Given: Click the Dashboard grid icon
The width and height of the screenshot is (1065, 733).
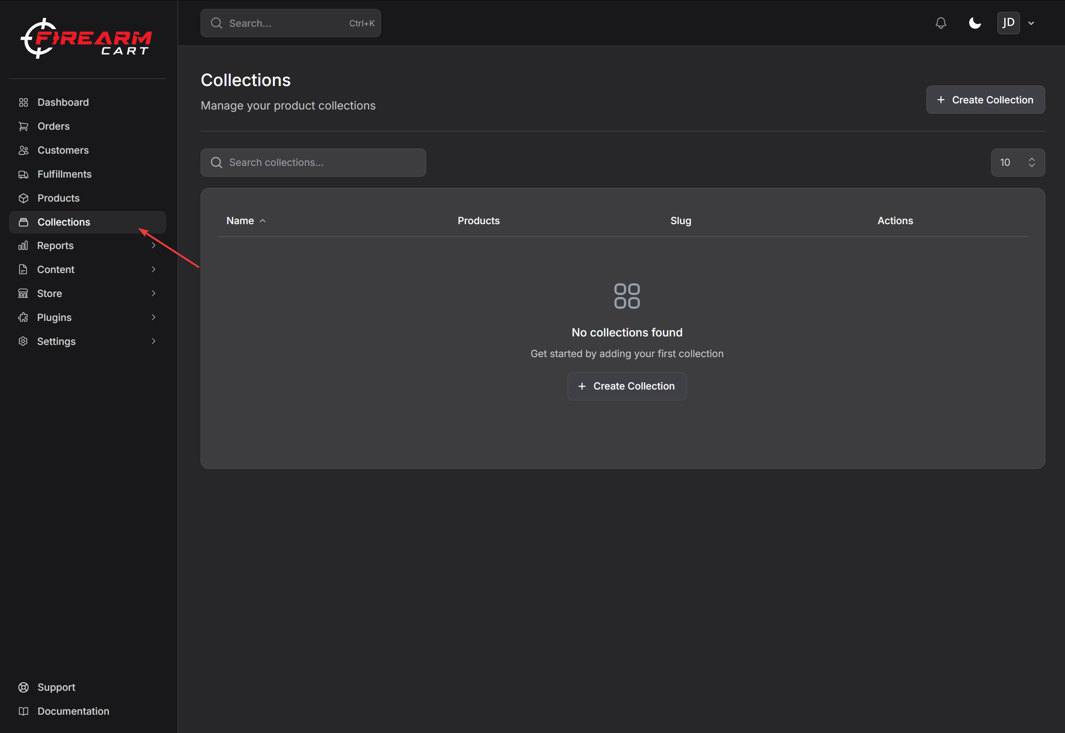Looking at the screenshot, I should coord(23,102).
